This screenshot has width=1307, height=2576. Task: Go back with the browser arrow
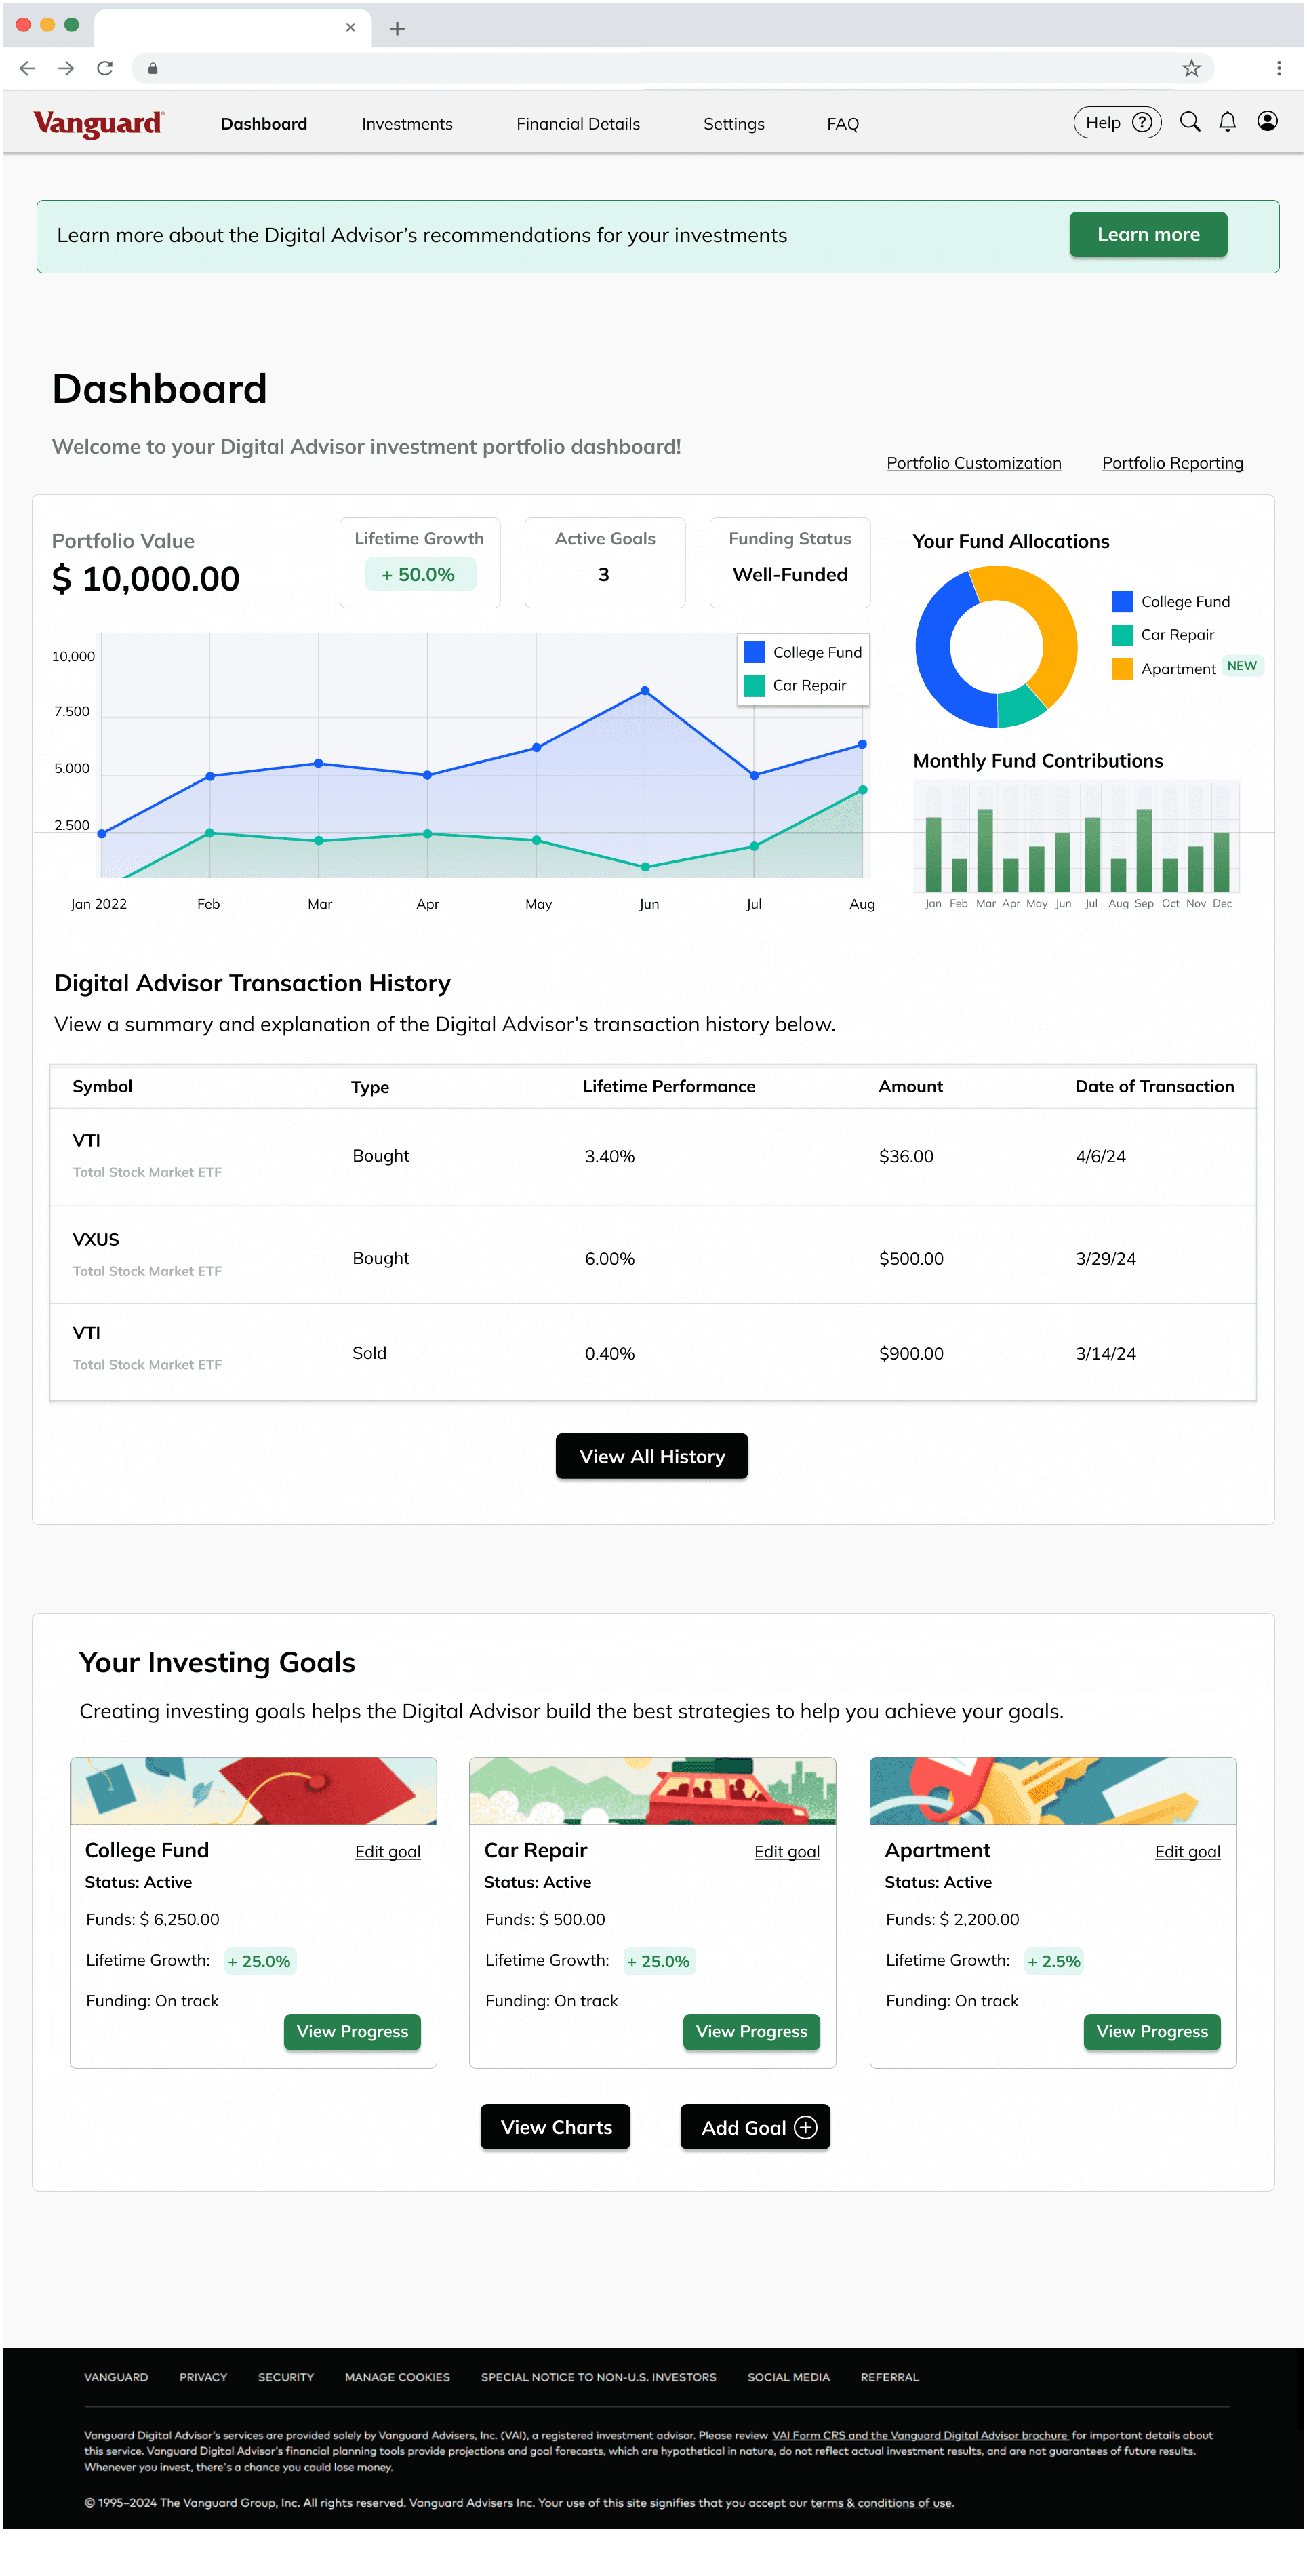28,68
